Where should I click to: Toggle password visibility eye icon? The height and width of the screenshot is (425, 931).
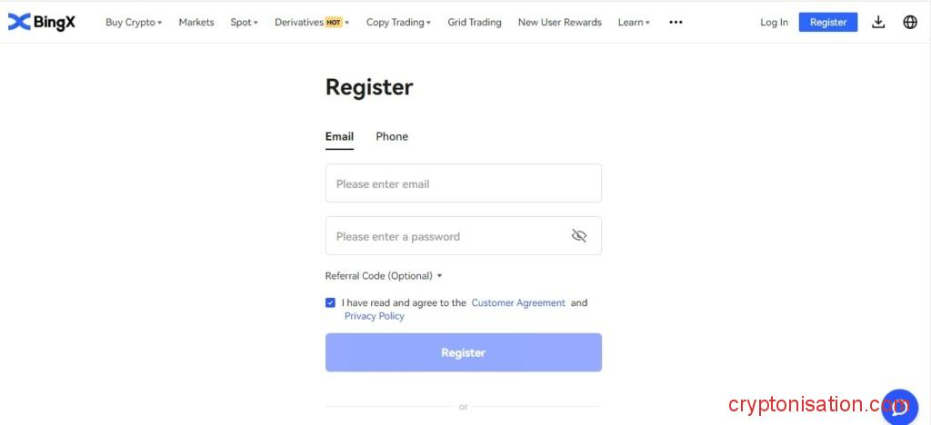coord(579,236)
